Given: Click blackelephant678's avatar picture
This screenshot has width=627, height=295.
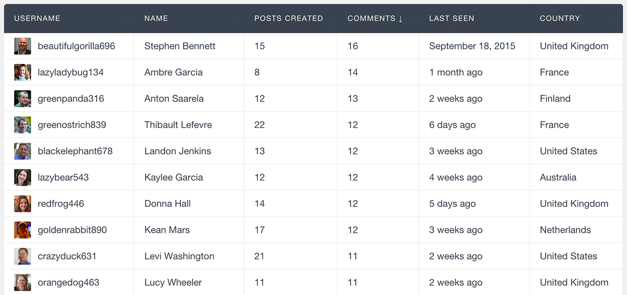Looking at the screenshot, I should tap(23, 151).
